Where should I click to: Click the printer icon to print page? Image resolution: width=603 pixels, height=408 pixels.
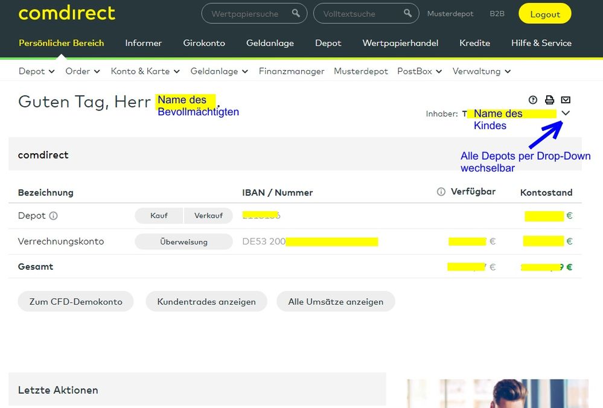tap(549, 100)
